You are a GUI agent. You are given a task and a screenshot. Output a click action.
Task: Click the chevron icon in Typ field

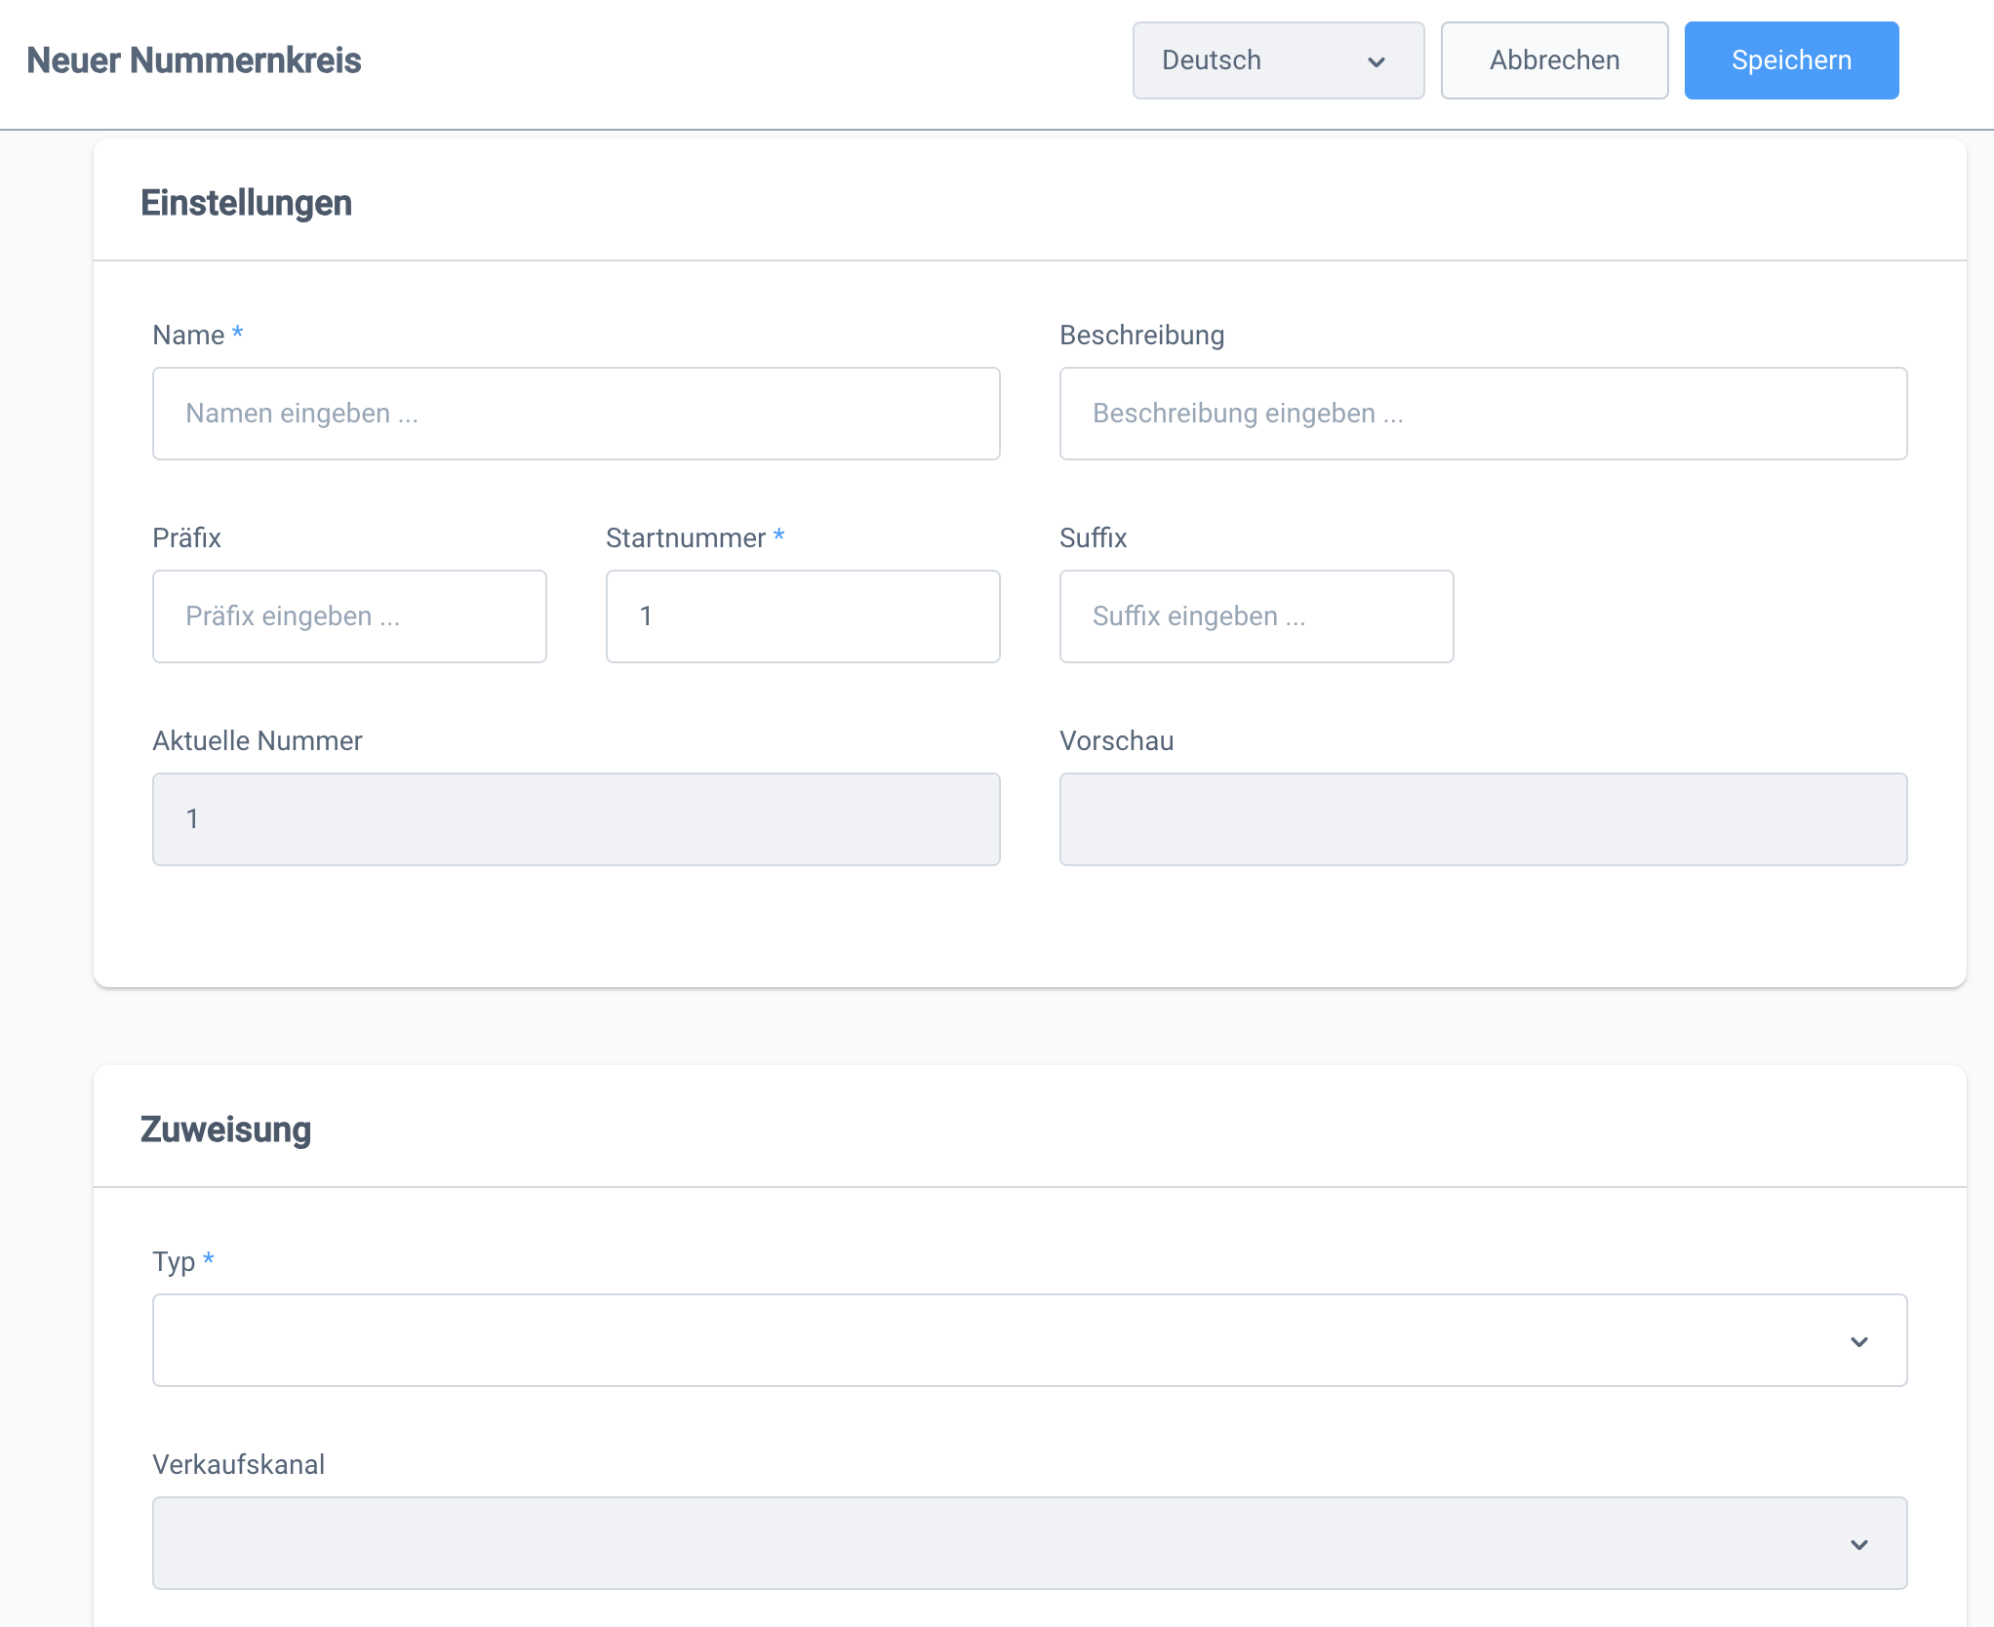point(1858,1342)
